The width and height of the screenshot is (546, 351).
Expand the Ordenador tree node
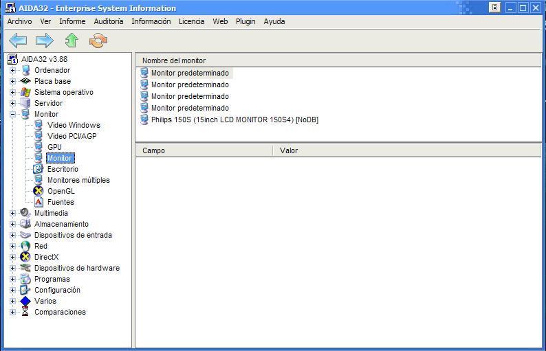coord(12,70)
